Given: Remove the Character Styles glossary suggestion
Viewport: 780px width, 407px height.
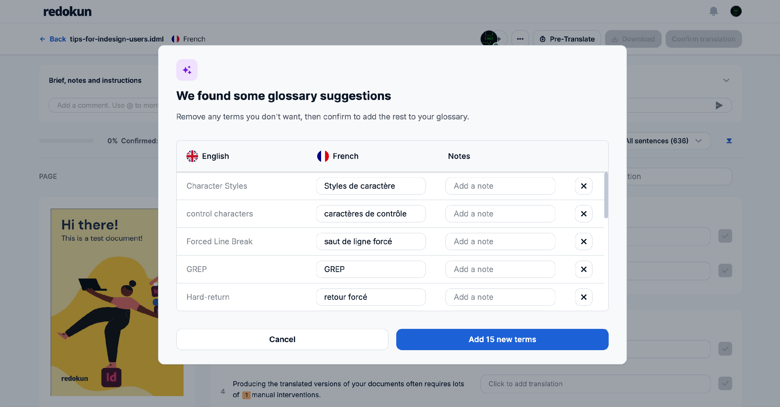Looking at the screenshot, I should (x=583, y=186).
